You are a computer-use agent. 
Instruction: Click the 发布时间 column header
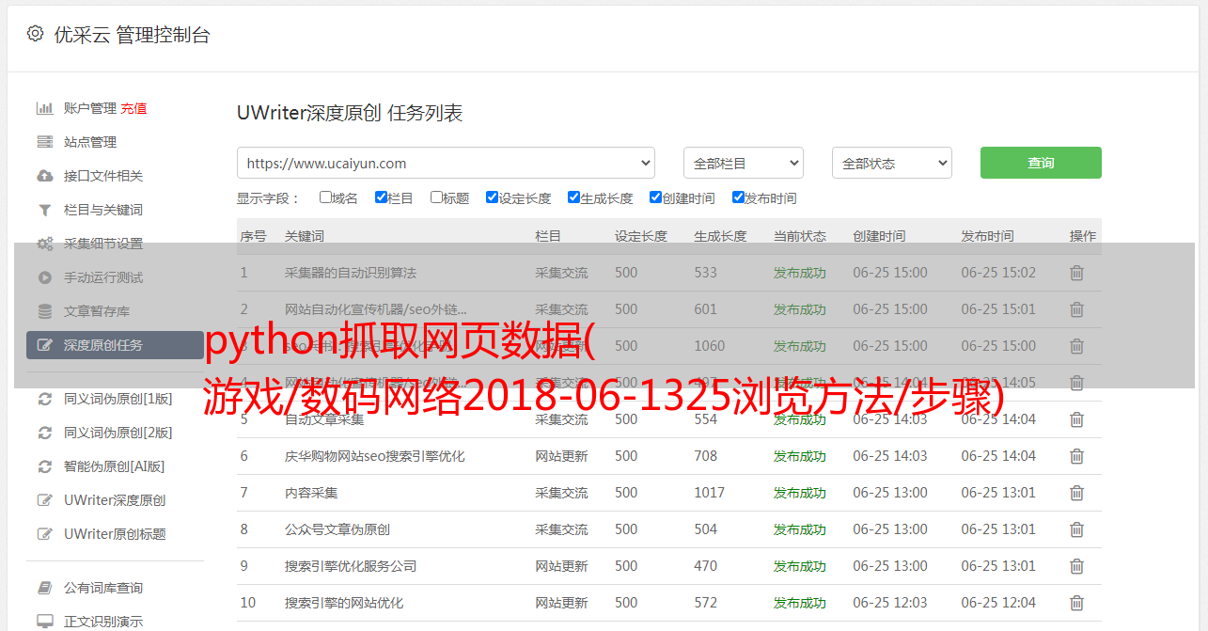pos(987,236)
